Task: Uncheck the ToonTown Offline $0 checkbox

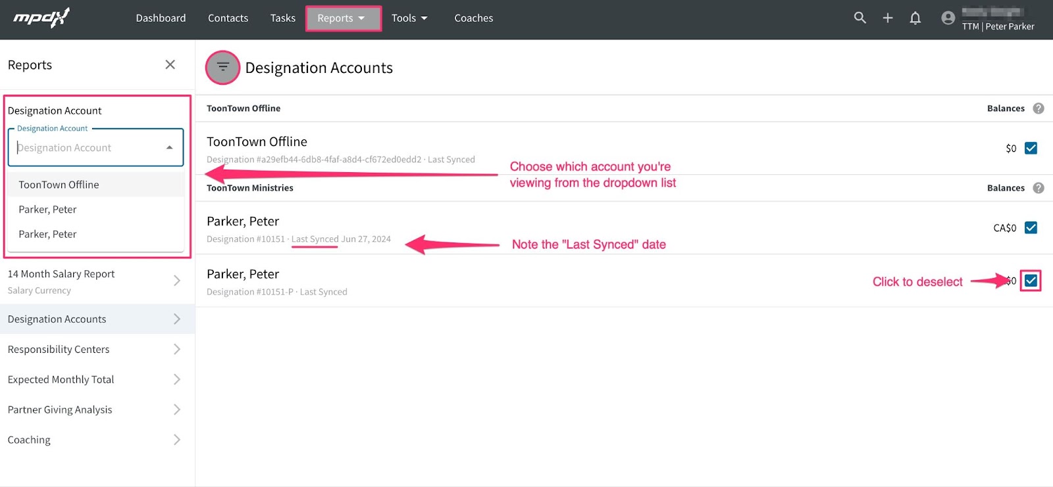Action: tap(1031, 149)
